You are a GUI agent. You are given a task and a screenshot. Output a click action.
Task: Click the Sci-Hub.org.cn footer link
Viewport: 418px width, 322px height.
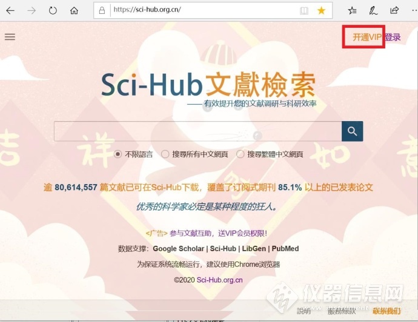tap(220, 280)
